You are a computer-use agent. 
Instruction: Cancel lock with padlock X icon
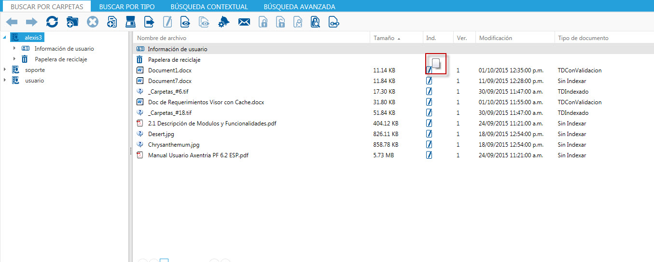click(x=298, y=22)
